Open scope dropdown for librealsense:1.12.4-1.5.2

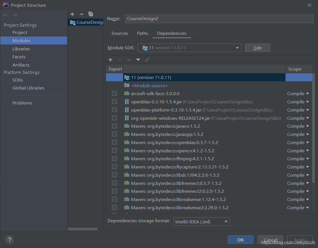(x=298, y=199)
